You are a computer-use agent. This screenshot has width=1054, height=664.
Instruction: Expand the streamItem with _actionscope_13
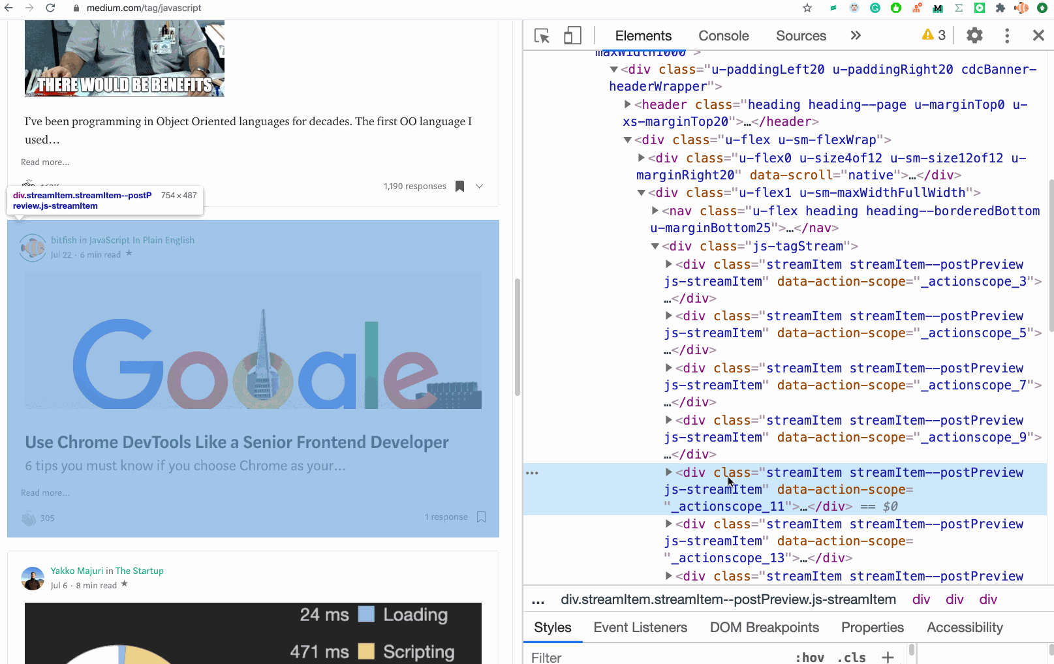tap(669, 524)
